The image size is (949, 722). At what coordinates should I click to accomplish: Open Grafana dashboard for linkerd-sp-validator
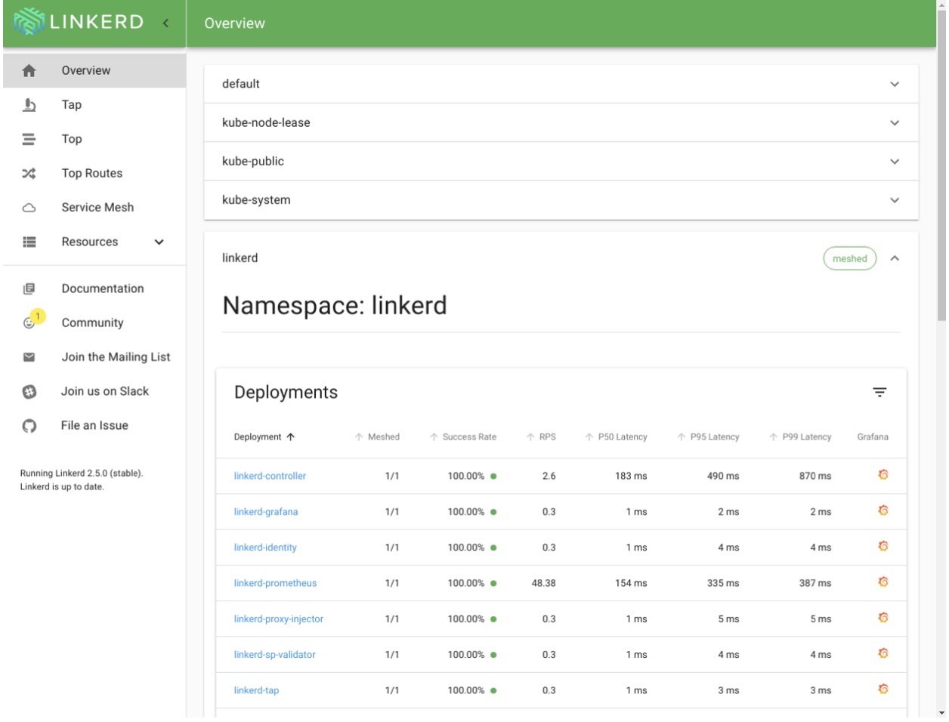click(883, 653)
